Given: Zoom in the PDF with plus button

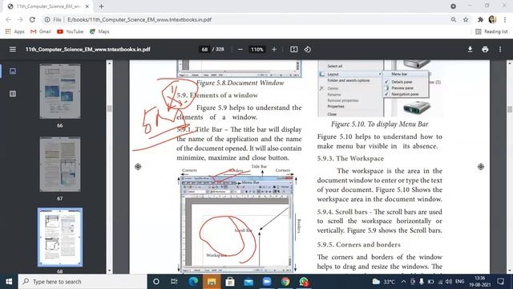Looking at the screenshot, I should pyautogui.click(x=274, y=50).
